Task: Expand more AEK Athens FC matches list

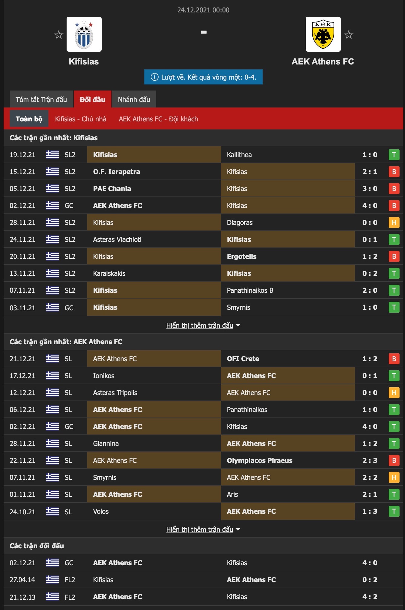Action: pyautogui.click(x=203, y=529)
